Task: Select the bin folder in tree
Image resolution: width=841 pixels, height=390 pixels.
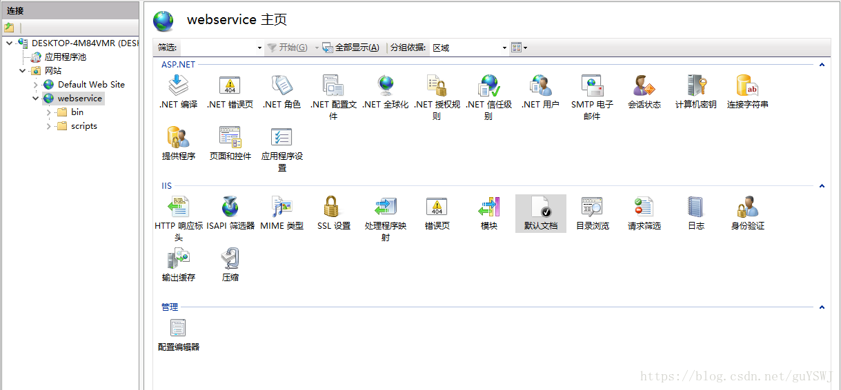Action: [77, 112]
